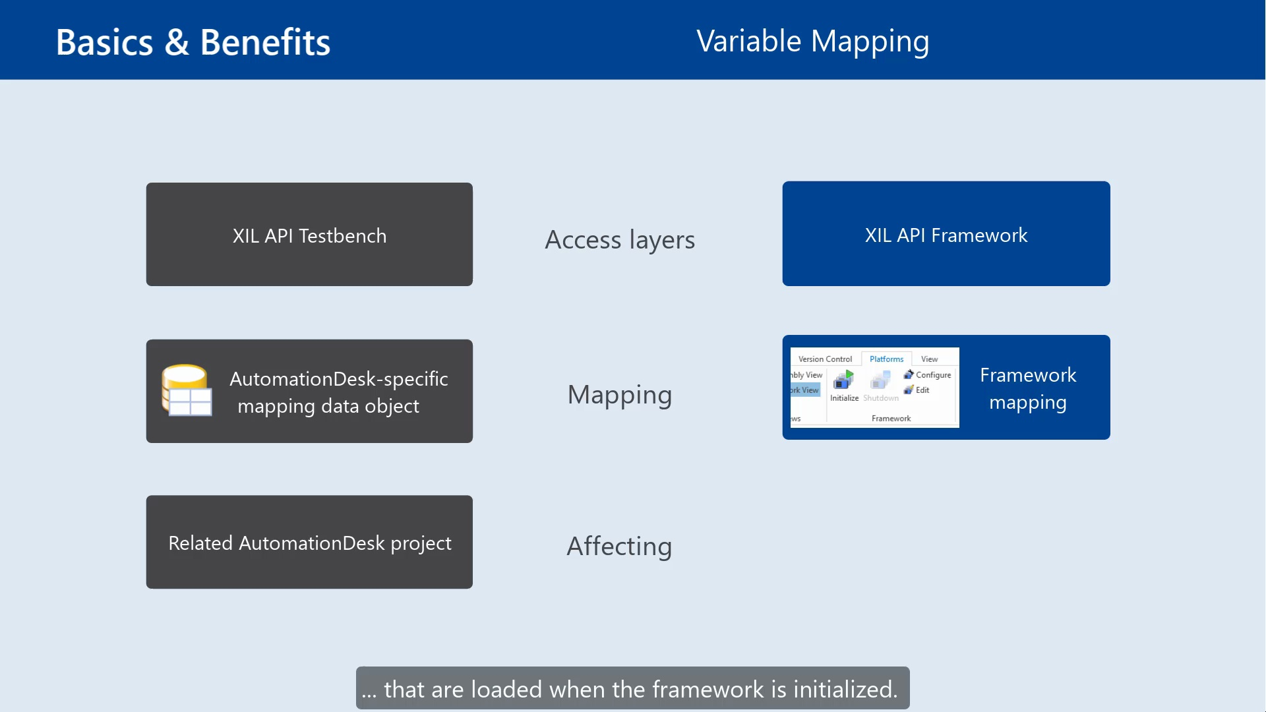Click the subtitle caption about framework initialized
The width and height of the screenshot is (1266, 712).
(x=633, y=688)
